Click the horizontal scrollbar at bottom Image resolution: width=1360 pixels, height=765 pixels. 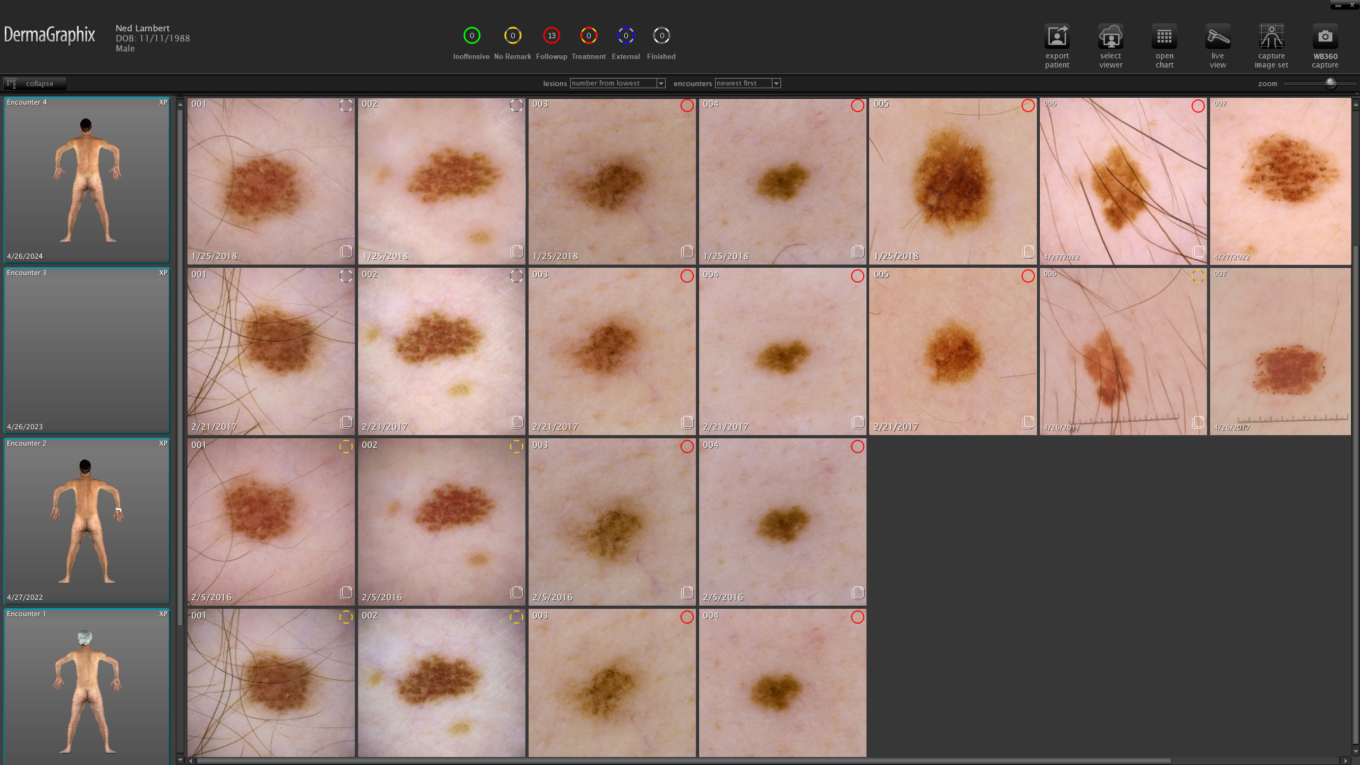683,761
